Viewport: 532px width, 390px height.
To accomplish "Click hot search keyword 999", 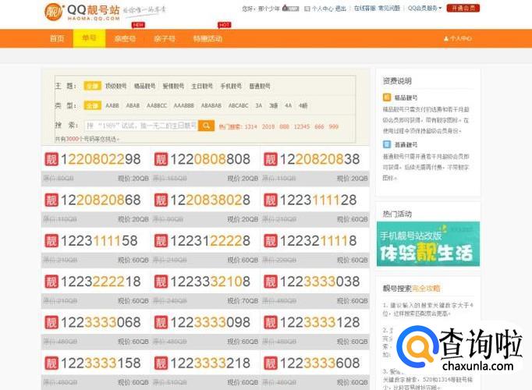I will 334,126.
